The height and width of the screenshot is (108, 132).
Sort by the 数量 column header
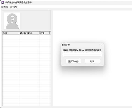click(x=44, y=33)
